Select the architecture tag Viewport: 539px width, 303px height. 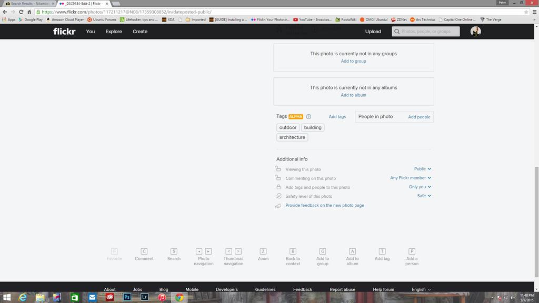(x=292, y=137)
